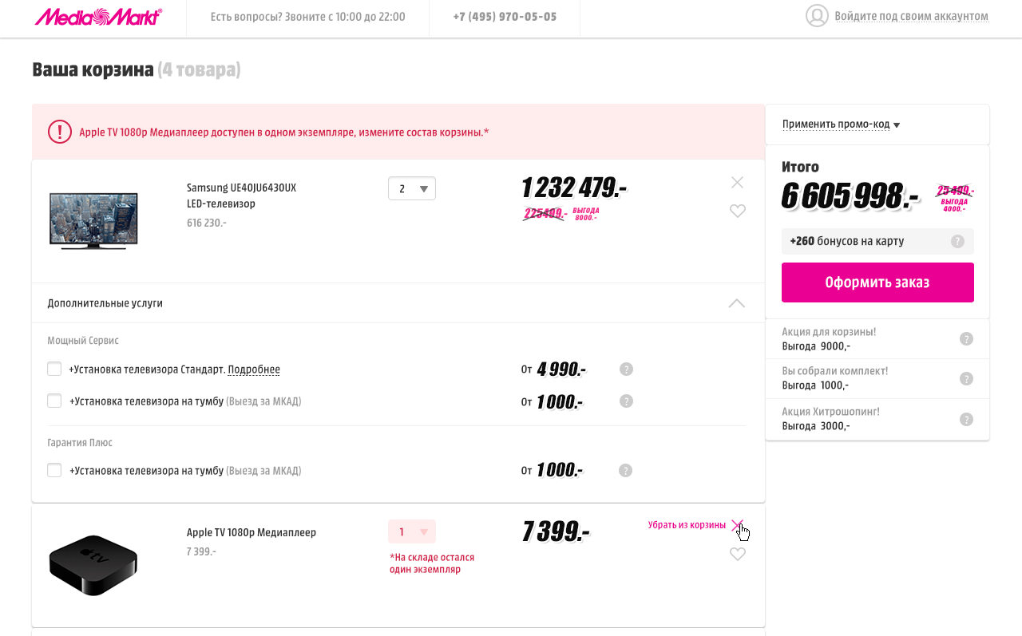The image size is (1022, 636).
Task: Collapse the Дополнительные услуги section
Action: click(736, 303)
